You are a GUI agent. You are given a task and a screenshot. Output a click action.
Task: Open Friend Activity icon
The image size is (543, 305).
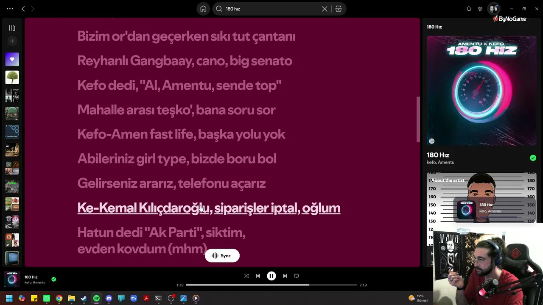point(480,8)
